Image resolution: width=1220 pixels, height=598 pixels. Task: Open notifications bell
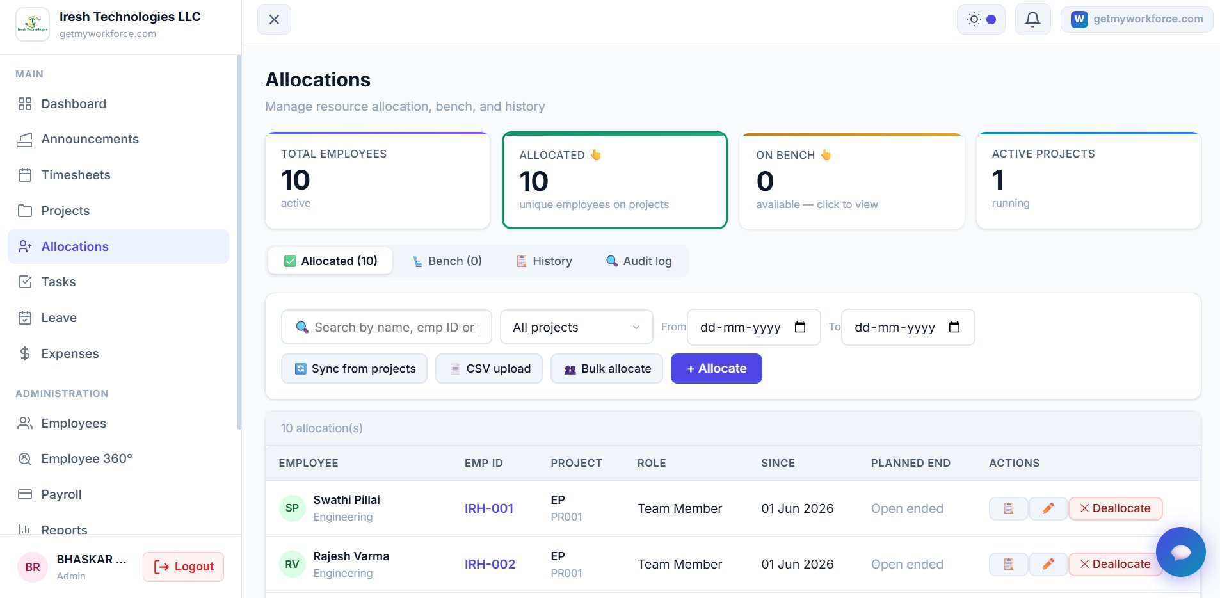1032,20
